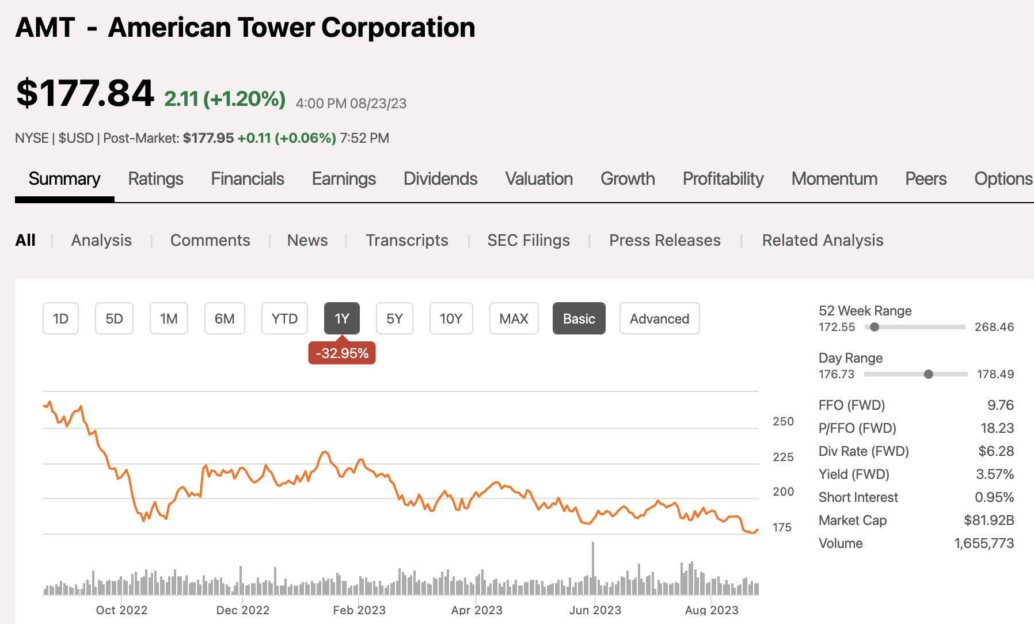This screenshot has height=624, width=1034.
Task: Switch to the Ratings tab
Action: 155,179
